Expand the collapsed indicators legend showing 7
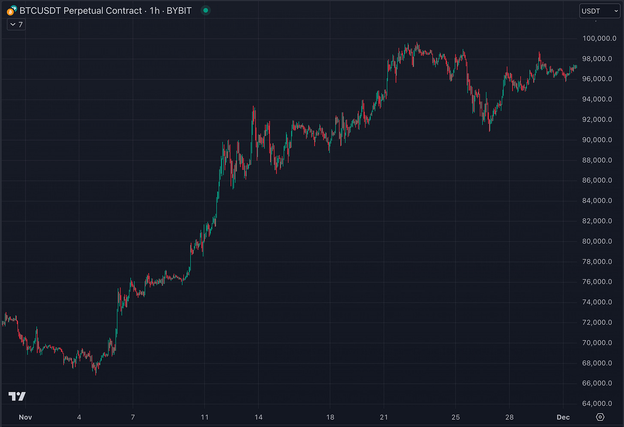Screen dimensions: 624x427 tap(16, 25)
